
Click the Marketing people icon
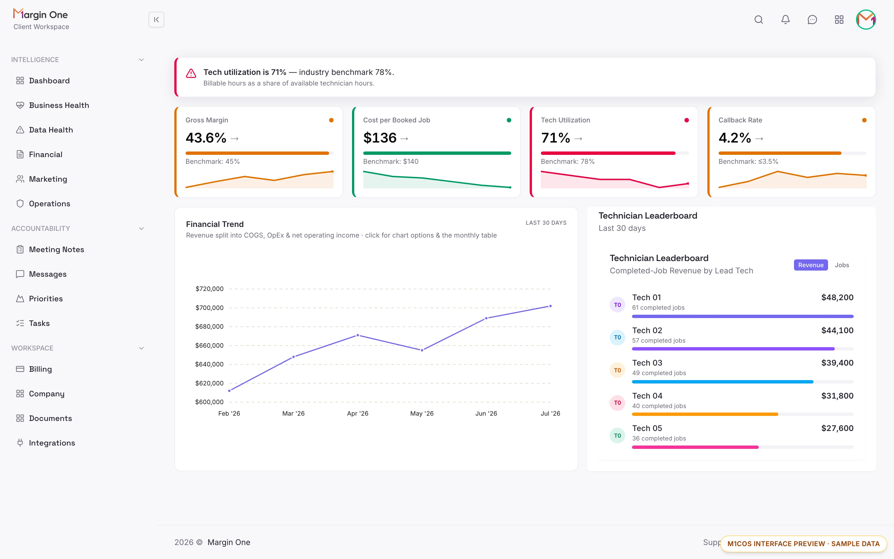pos(20,179)
